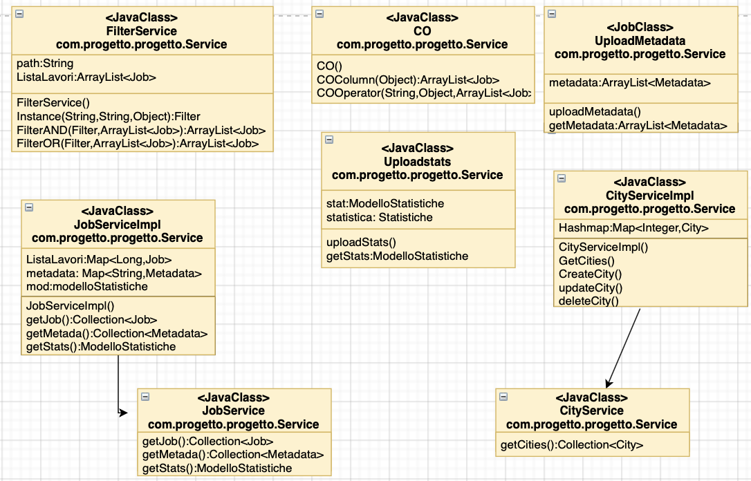Click the FilterAND method line
The image size is (751, 481).
click(x=141, y=130)
